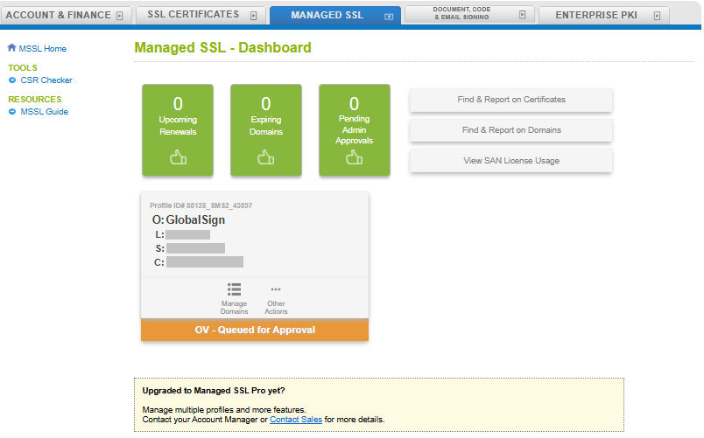Image resolution: width=704 pixels, height=438 pixels.
Task: Open the Account & Finance tab
Action: coord(66,15)
